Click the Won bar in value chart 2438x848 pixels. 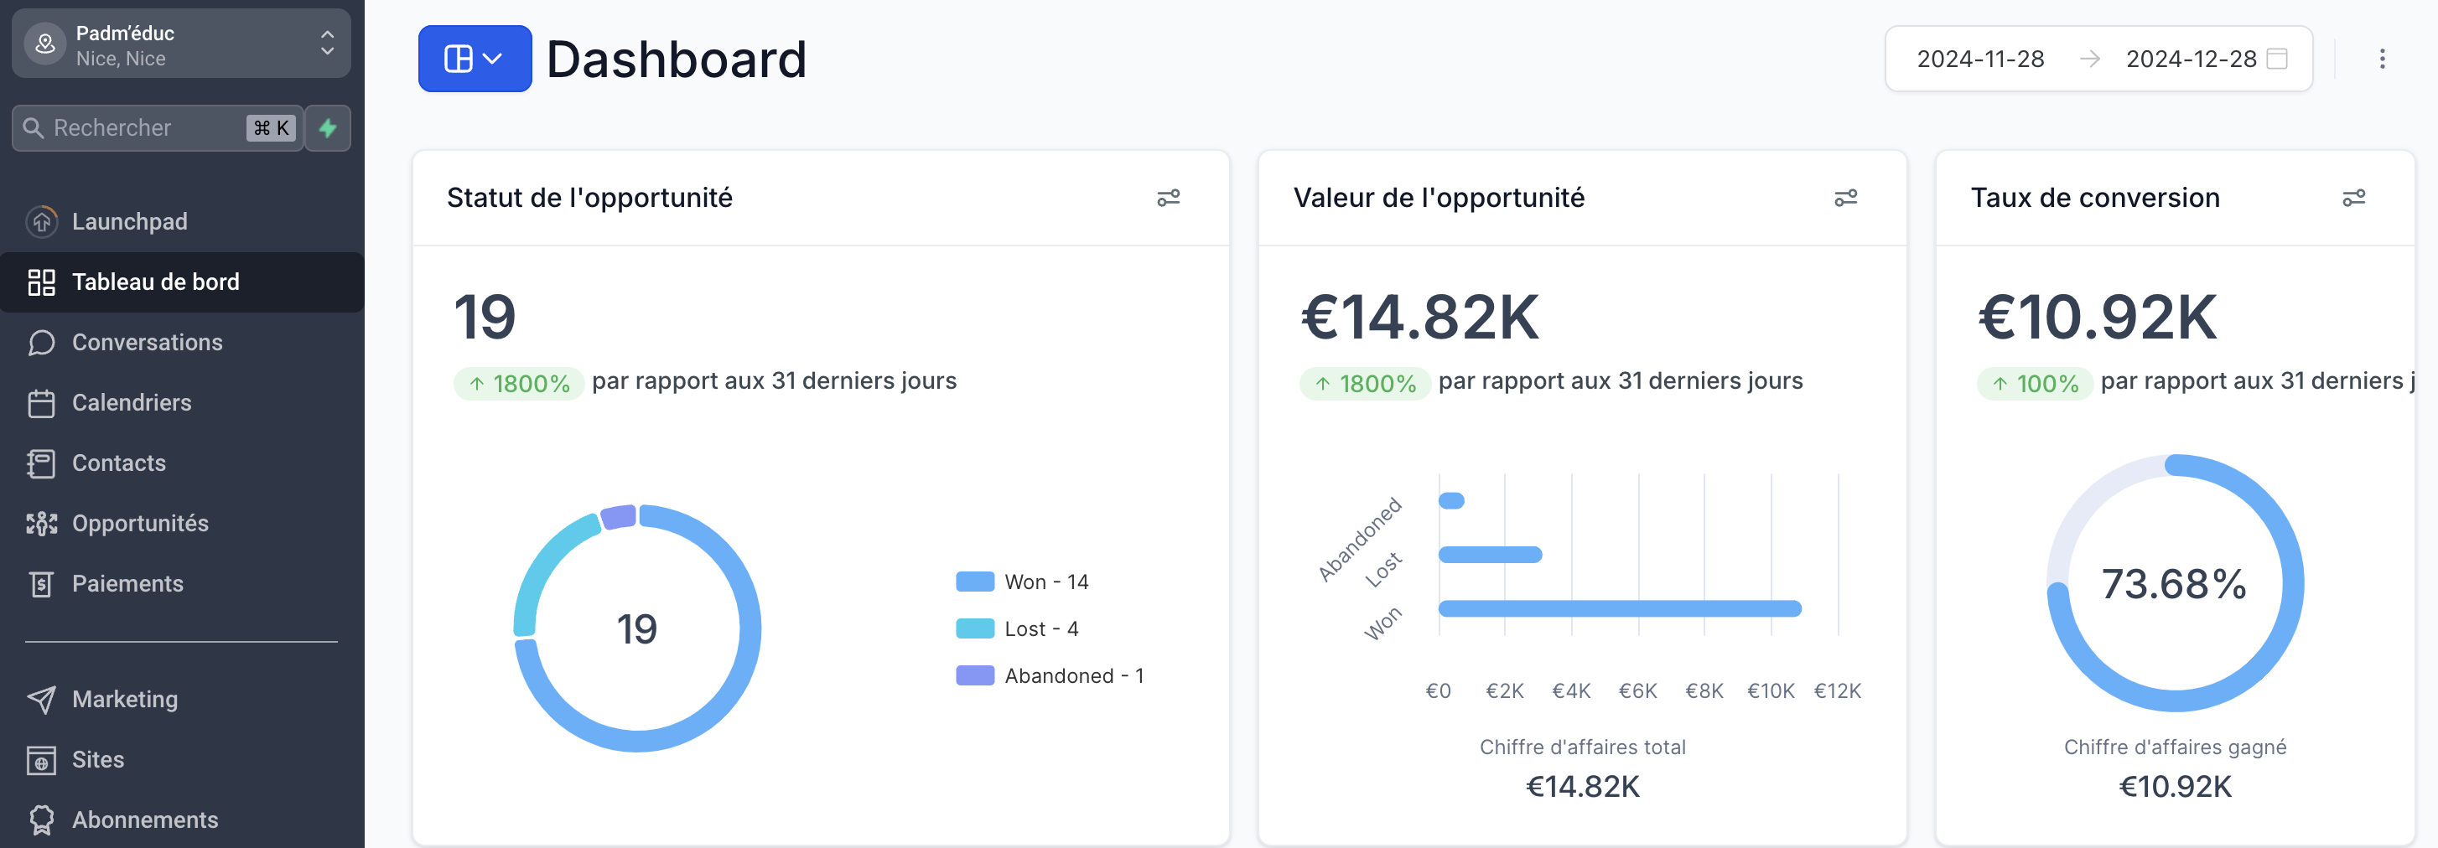[x=1620, y=608]
